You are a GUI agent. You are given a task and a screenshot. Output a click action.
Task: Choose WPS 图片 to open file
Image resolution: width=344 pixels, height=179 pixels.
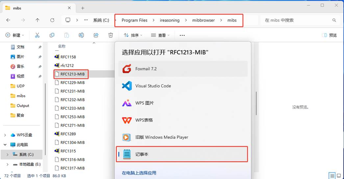point(183,103)
